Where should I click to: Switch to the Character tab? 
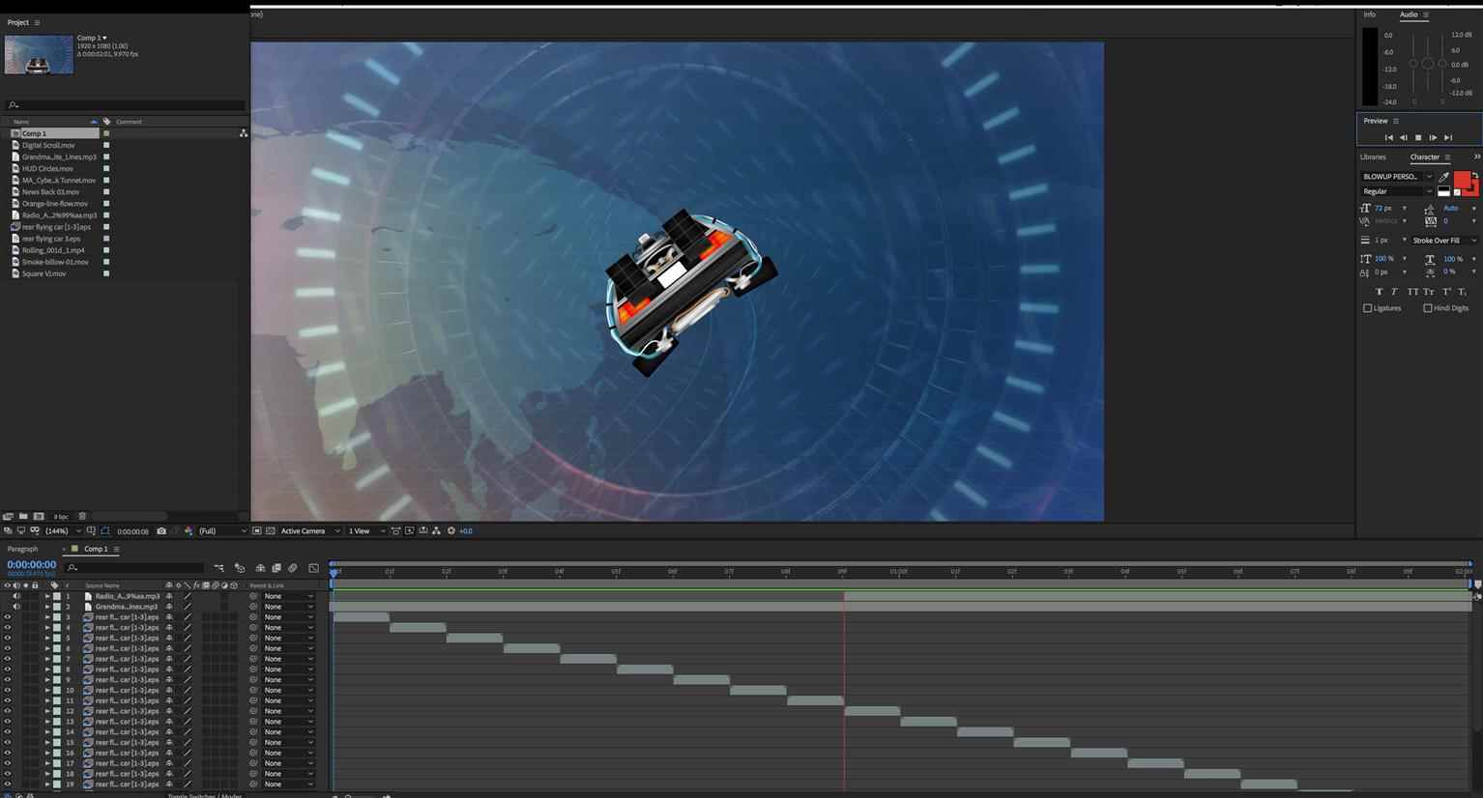[1424, 157]
